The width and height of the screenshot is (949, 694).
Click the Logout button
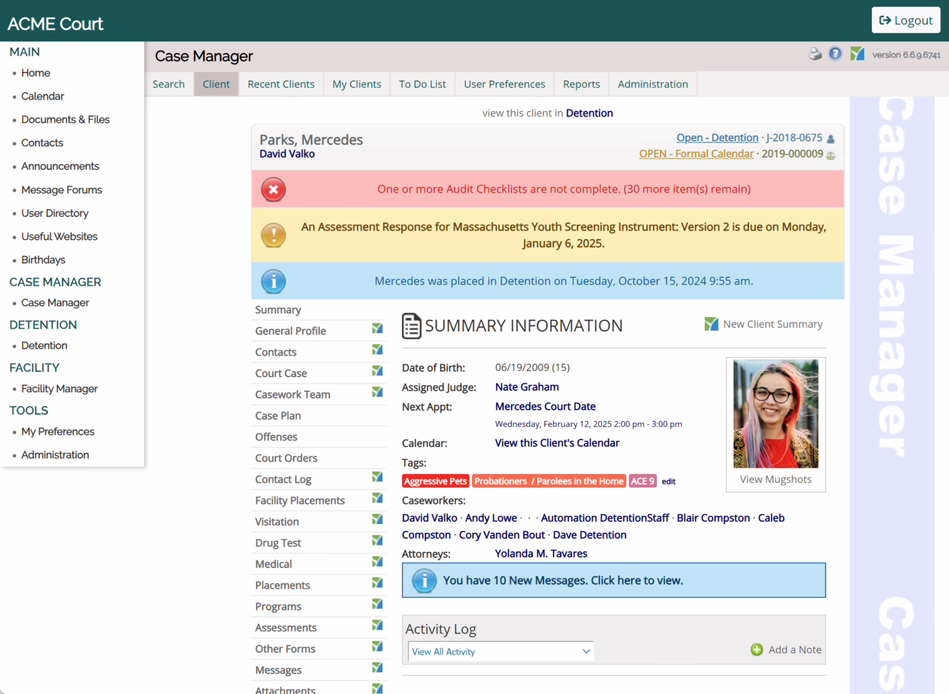pos(906,20)
